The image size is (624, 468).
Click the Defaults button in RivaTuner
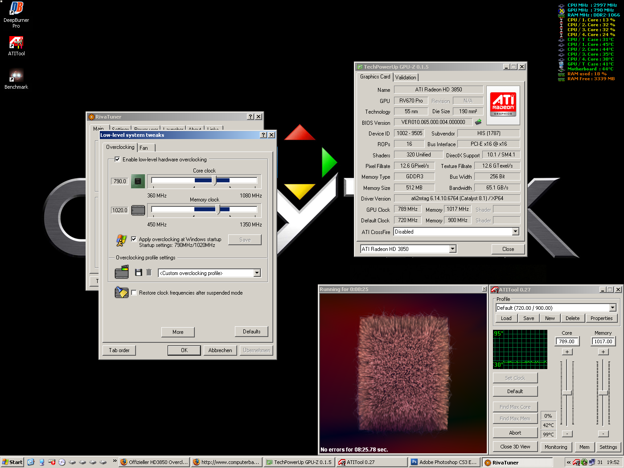click(x=251, y=332)
